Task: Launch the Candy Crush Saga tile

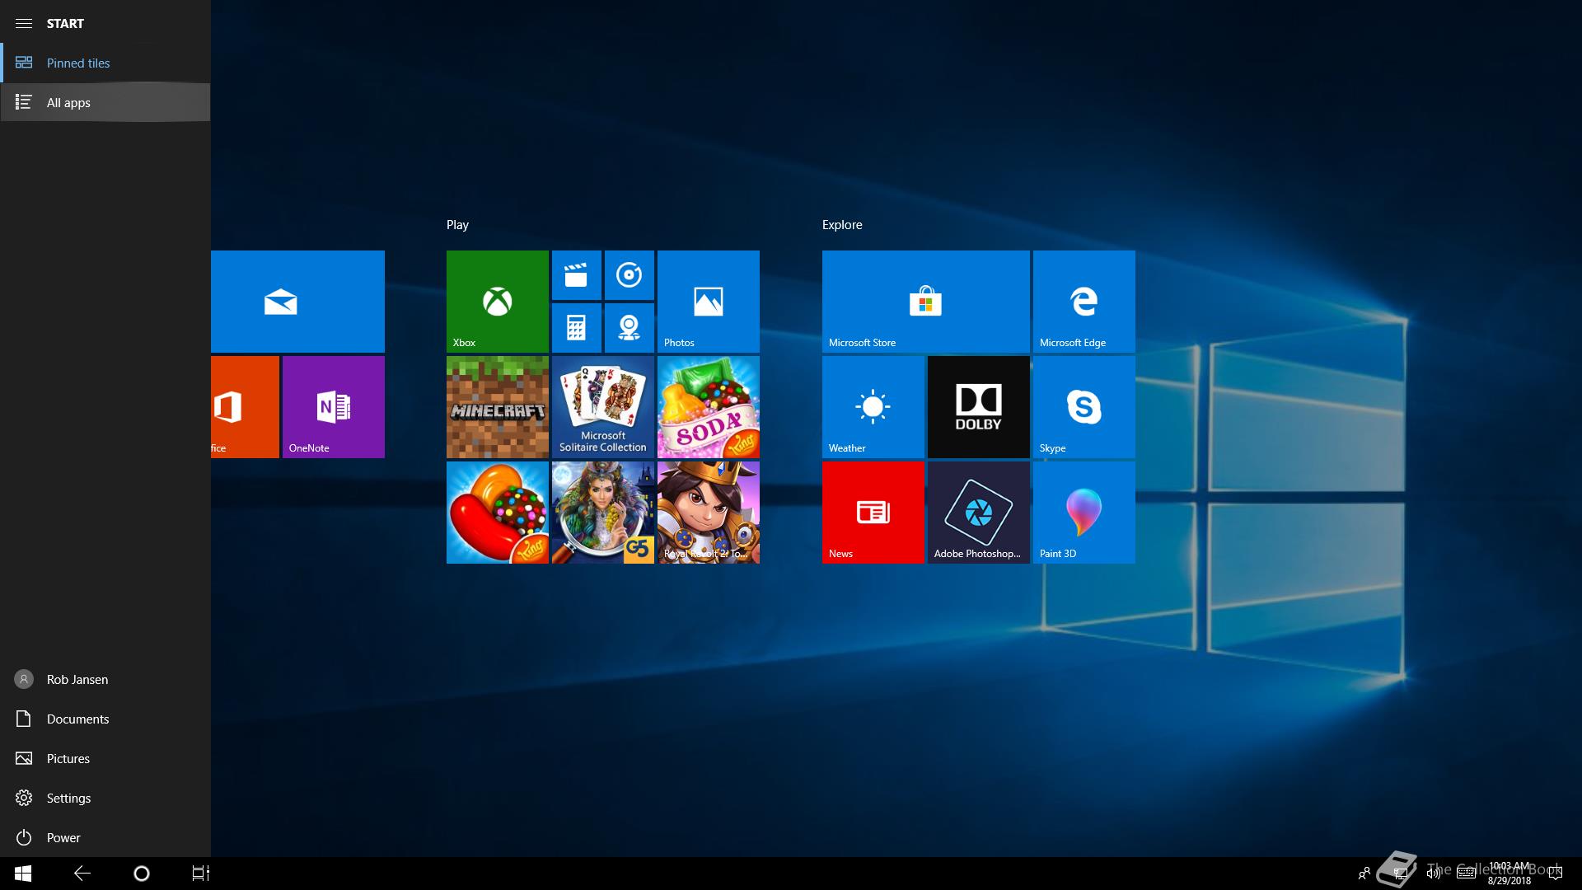Action: click(498, 513)
